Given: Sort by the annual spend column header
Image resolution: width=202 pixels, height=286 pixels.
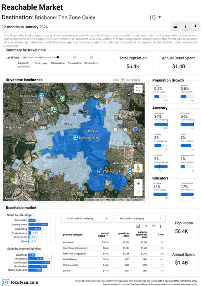Looking at the screenshot, I should (103, 234).
